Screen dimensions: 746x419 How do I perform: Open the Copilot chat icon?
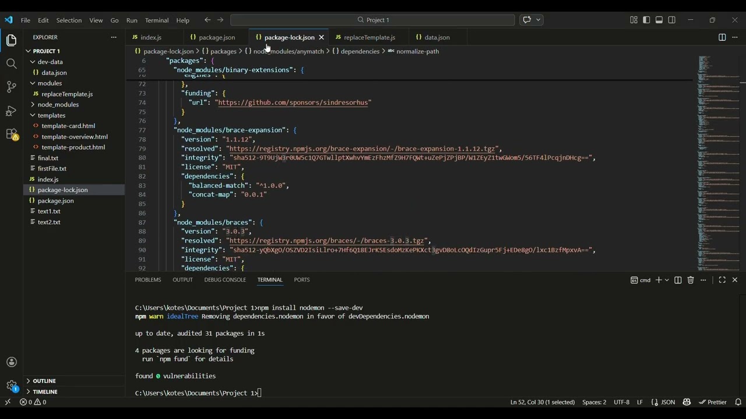(x=527, y=20)
